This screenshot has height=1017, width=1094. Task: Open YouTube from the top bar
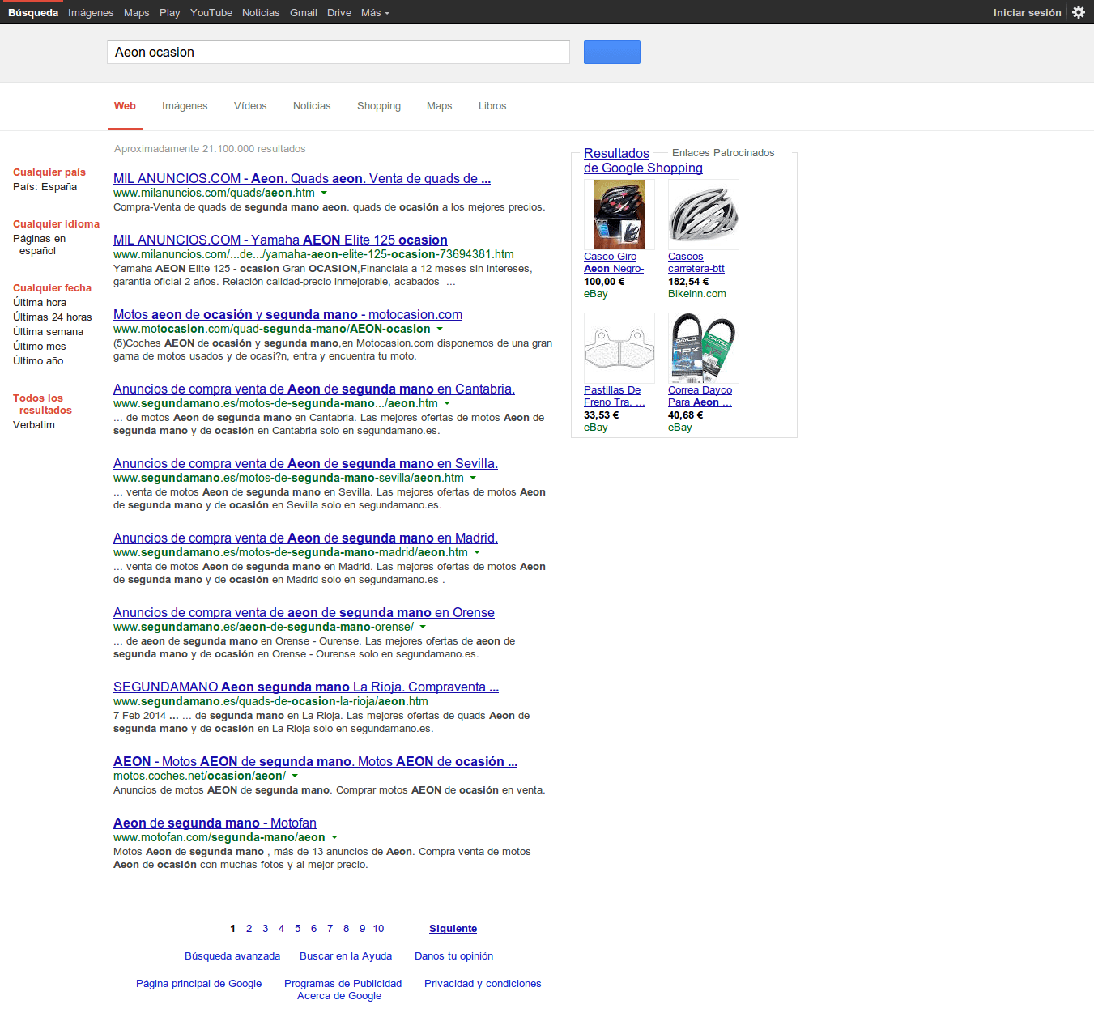pos(211,12)
